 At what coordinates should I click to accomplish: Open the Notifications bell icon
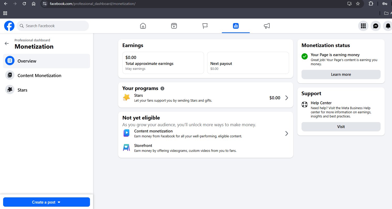[388, 26]
